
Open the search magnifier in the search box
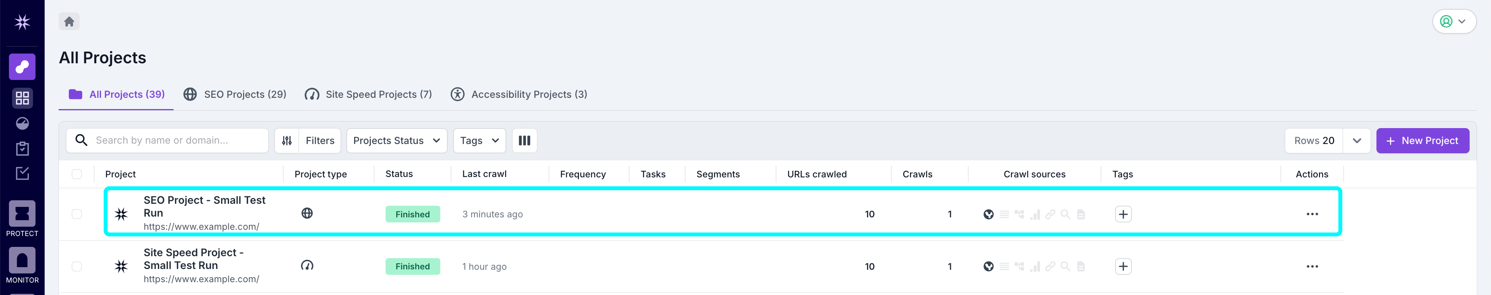[x=81, y=140]
